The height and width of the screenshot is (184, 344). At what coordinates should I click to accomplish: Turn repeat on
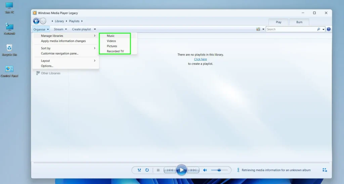pyautogui.click(x=147, y=170)
